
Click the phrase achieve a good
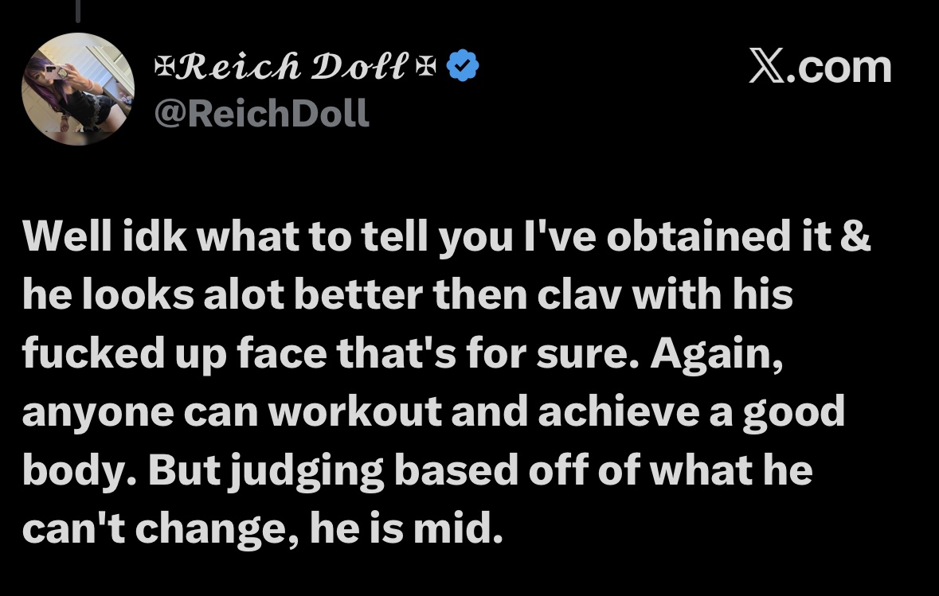point(691,411)
